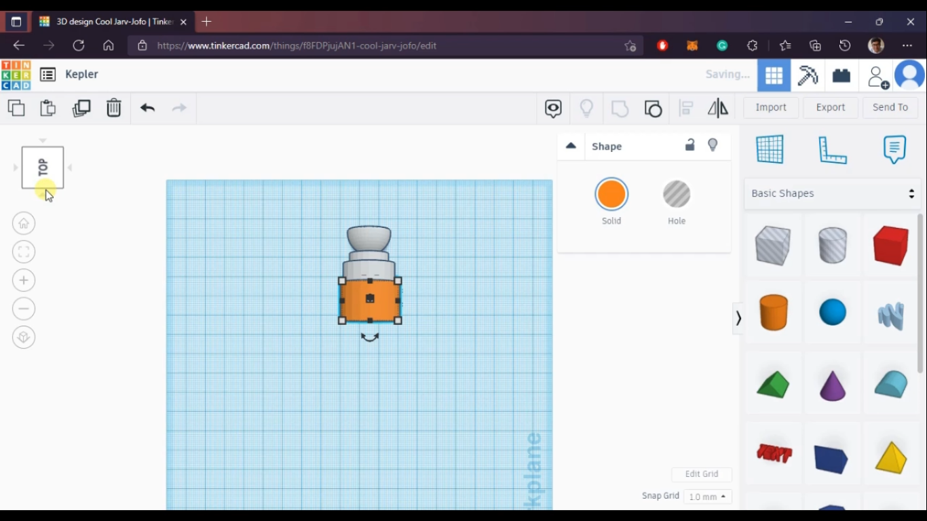This screenshot has width=927, height=521.
Task: Delete the selected shape with trash icon
Action: tap(113, 108)
